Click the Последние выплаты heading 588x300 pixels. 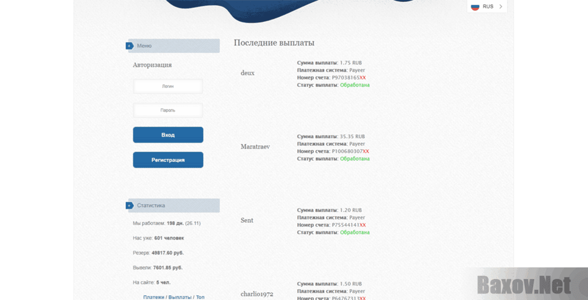point(274,43)
